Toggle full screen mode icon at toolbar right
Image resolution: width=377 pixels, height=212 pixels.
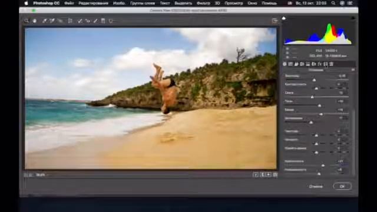coord(275,21)
